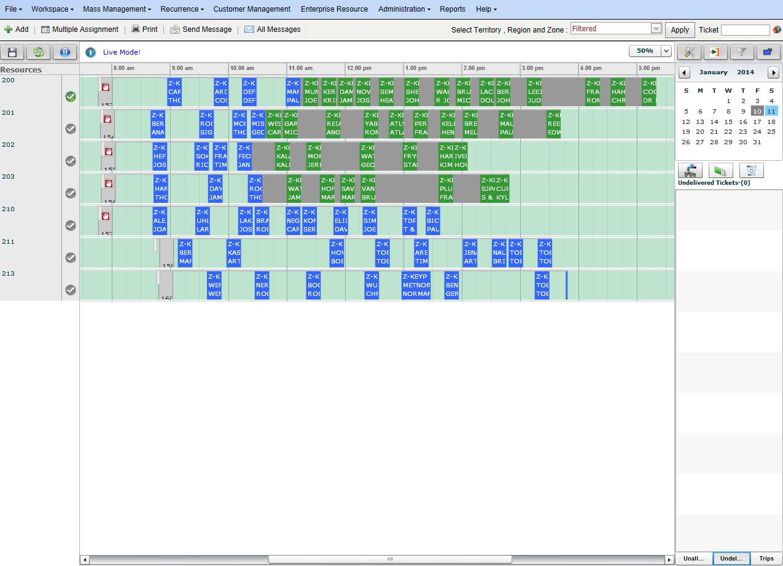Image resolution: width=783 pixels, height=566 pixels.
Task: Select January 17 in the calendar
Action: coord(757,122)
